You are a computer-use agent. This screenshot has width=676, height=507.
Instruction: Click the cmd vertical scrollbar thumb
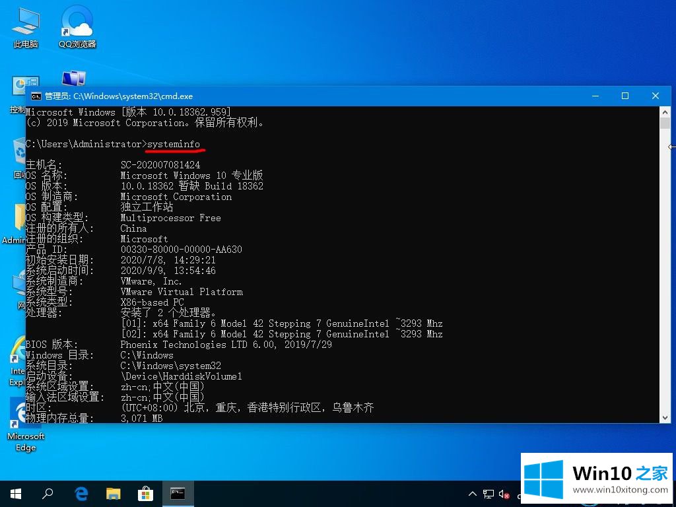(665, 123)
